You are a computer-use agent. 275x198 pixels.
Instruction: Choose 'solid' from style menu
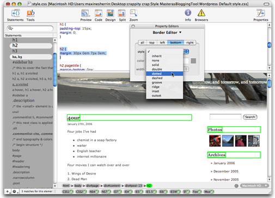pos(164,65)
